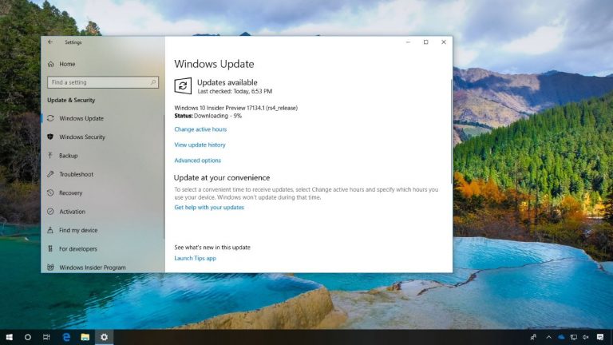Click the magnifier icon in search box
Screen dimensions: 613x345
point(153,82)
